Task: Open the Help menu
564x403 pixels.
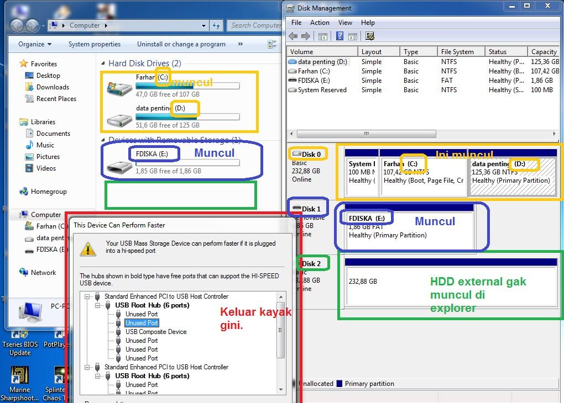Action: (368, 22)
